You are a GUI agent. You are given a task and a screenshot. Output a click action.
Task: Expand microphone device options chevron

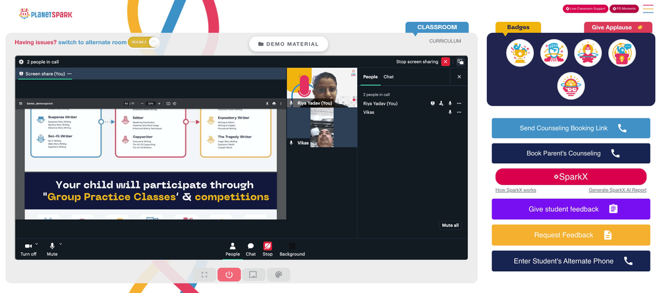[x=61, y=244]
